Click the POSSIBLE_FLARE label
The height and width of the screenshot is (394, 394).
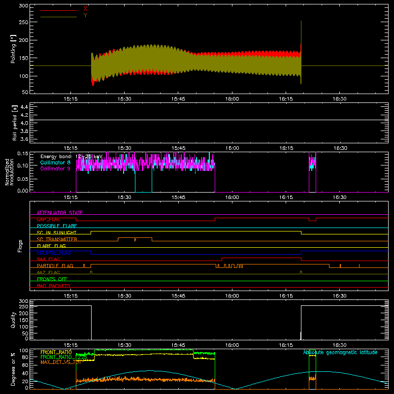click(x=57, y=226)
